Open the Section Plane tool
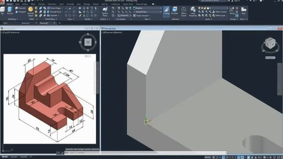283x159 pixels. point(105,12)
